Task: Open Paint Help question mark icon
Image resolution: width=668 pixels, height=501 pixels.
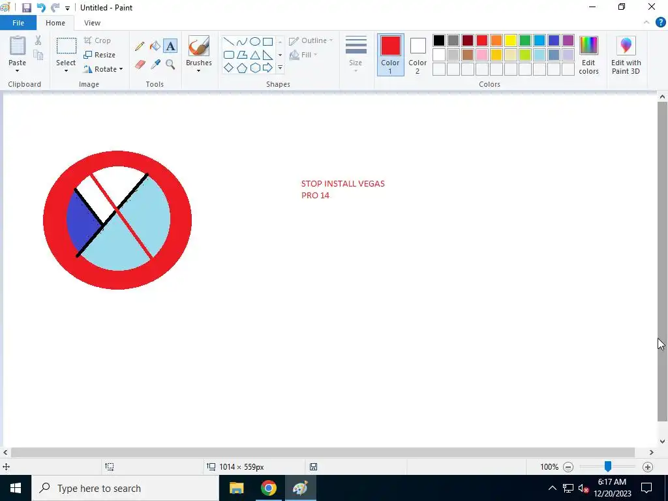Action: pyautogui.click(x=660, y=23)
